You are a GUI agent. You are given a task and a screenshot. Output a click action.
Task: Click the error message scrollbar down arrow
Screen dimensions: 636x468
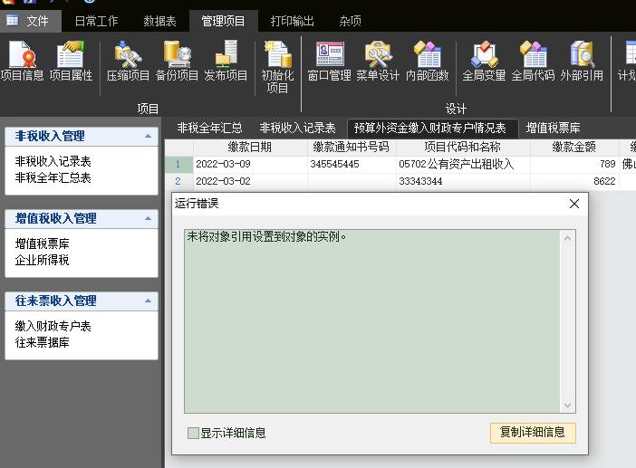[x=567, y=406]
